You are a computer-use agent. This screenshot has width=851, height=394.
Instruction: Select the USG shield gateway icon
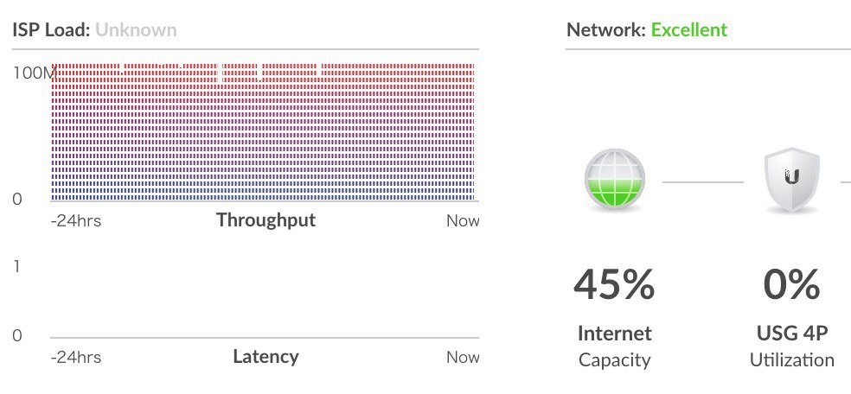792,180
